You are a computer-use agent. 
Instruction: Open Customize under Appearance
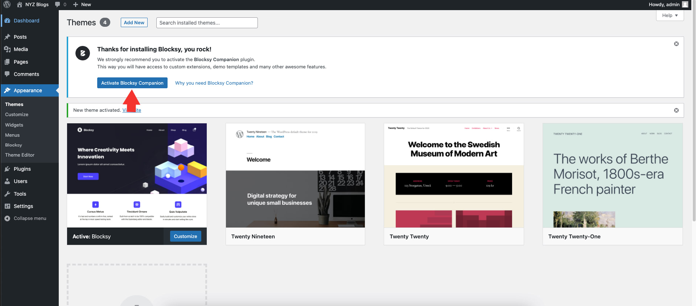pyautogui.click(x=17, y=114)
